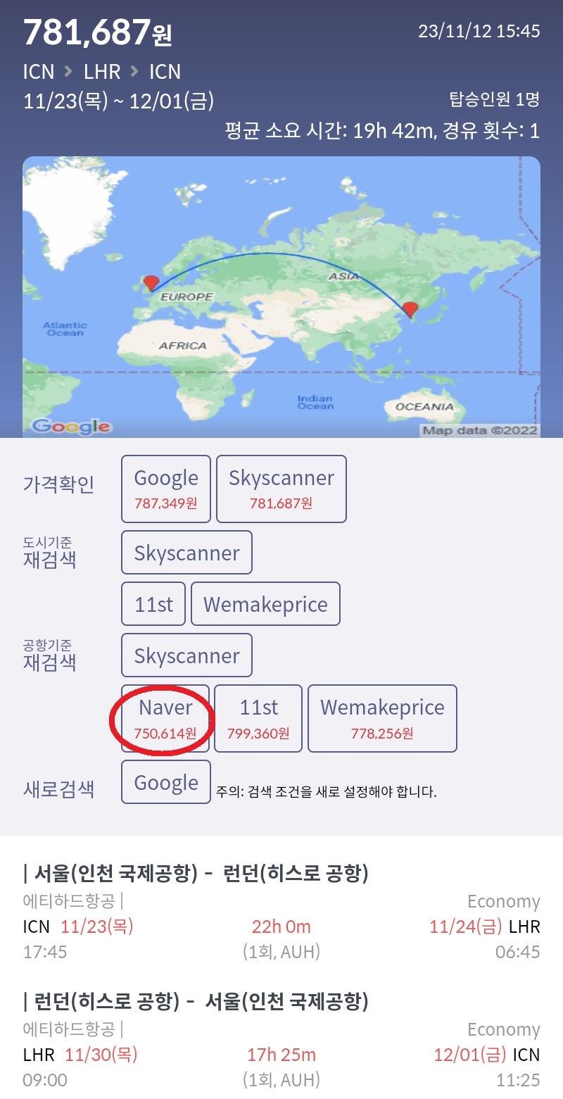Viewport: 563px width, 1099px height.
Task: Open the circled Naver result showing 750,614원
Action: tap(165, 718)
